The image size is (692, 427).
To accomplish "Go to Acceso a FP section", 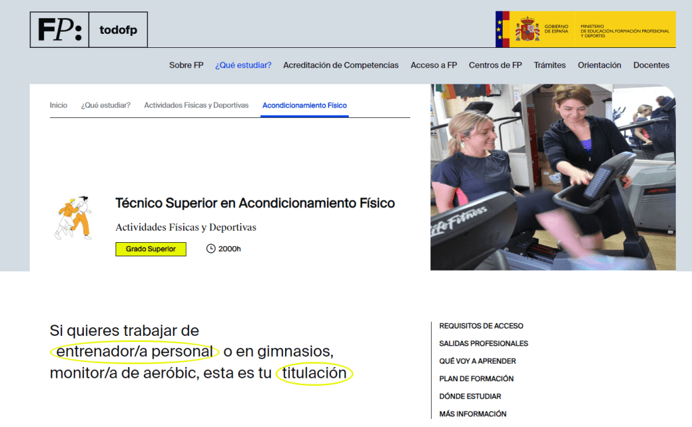I will [x=433, y=65].
